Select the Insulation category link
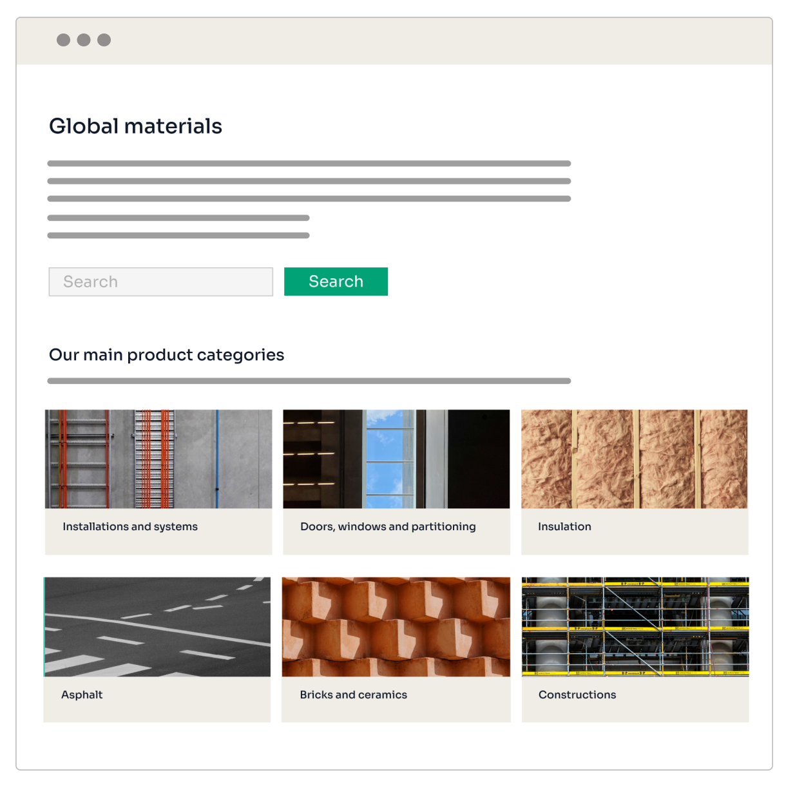786x786 pixels. coord(564,526)
